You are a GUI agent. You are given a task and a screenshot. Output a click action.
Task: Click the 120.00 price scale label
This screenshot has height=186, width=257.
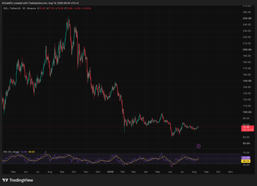pos(247,100)
